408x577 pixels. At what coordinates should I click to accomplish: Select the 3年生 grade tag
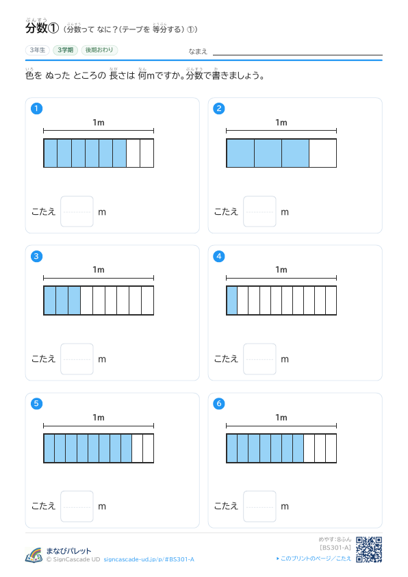[38, 50]
